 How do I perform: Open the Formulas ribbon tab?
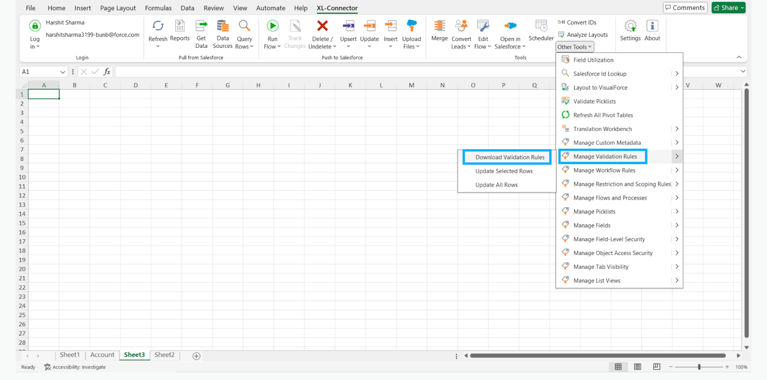coord(158,8)
